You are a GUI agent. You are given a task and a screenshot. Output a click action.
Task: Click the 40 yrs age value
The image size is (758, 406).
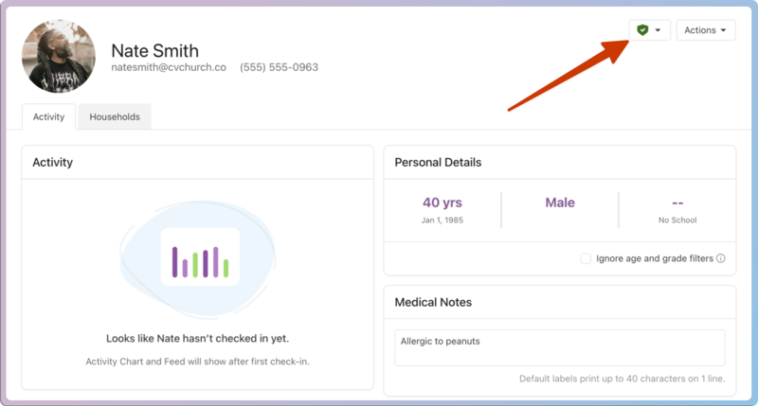[442, 203]
